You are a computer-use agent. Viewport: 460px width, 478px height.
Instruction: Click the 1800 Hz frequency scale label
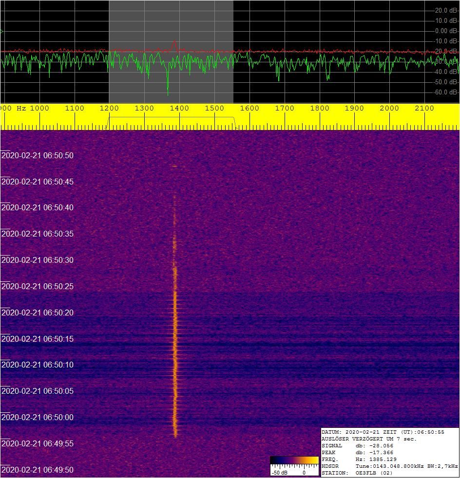click(x=320, y=108)
